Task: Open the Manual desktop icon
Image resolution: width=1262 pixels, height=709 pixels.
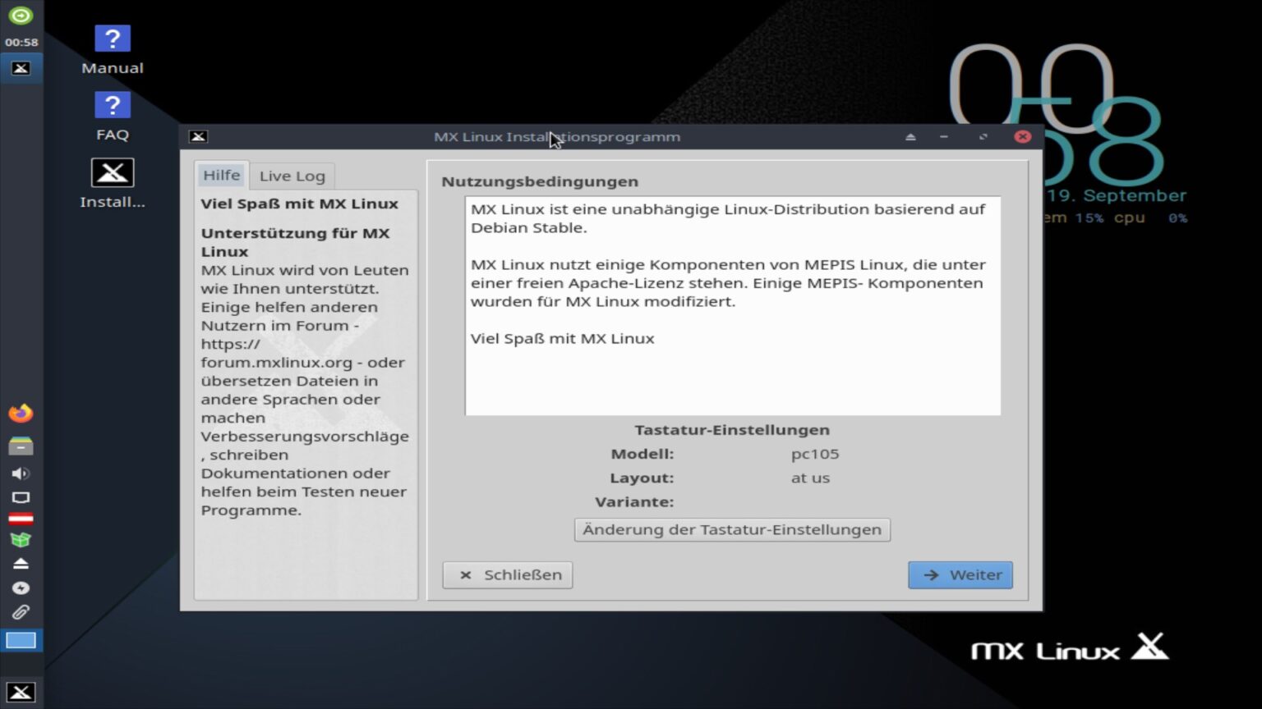Action: 111,38
